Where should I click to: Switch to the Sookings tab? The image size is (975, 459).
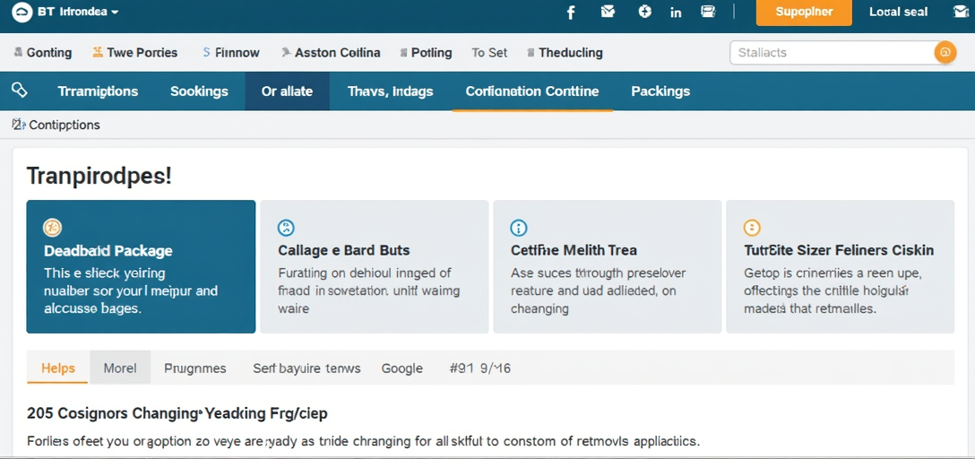[x=199, y=91]
